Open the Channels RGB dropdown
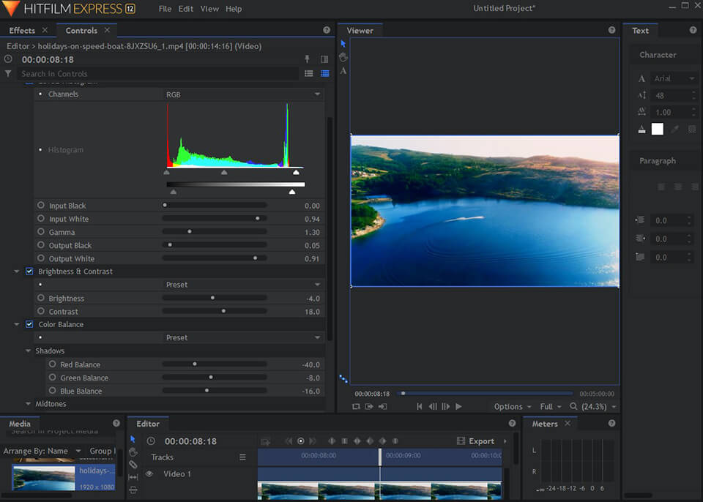 point(243,94)
